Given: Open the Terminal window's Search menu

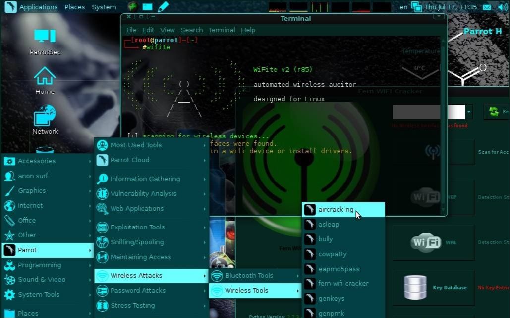Looking at the screenshot, I should (192, 30).
